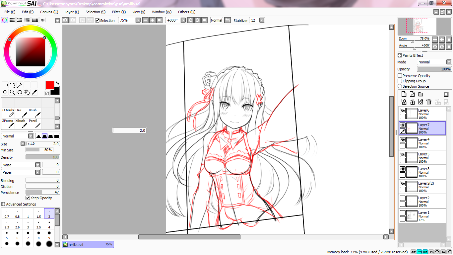
Task: Select the Zoom magnifier tool
Action: (13, 92)
